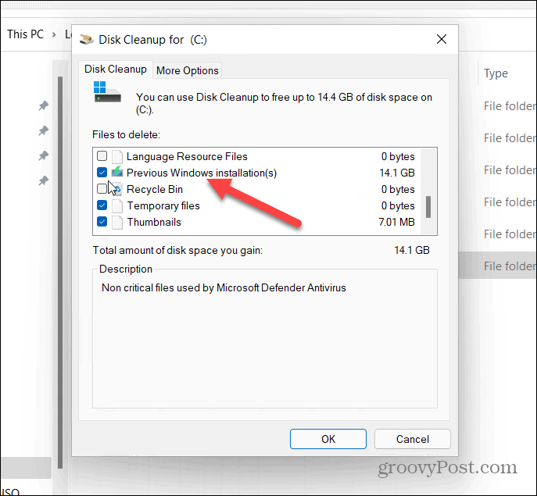The width and height of the screenshot is (537, 496).
Task: Click the Cancel button
Action: pos(412,439)
